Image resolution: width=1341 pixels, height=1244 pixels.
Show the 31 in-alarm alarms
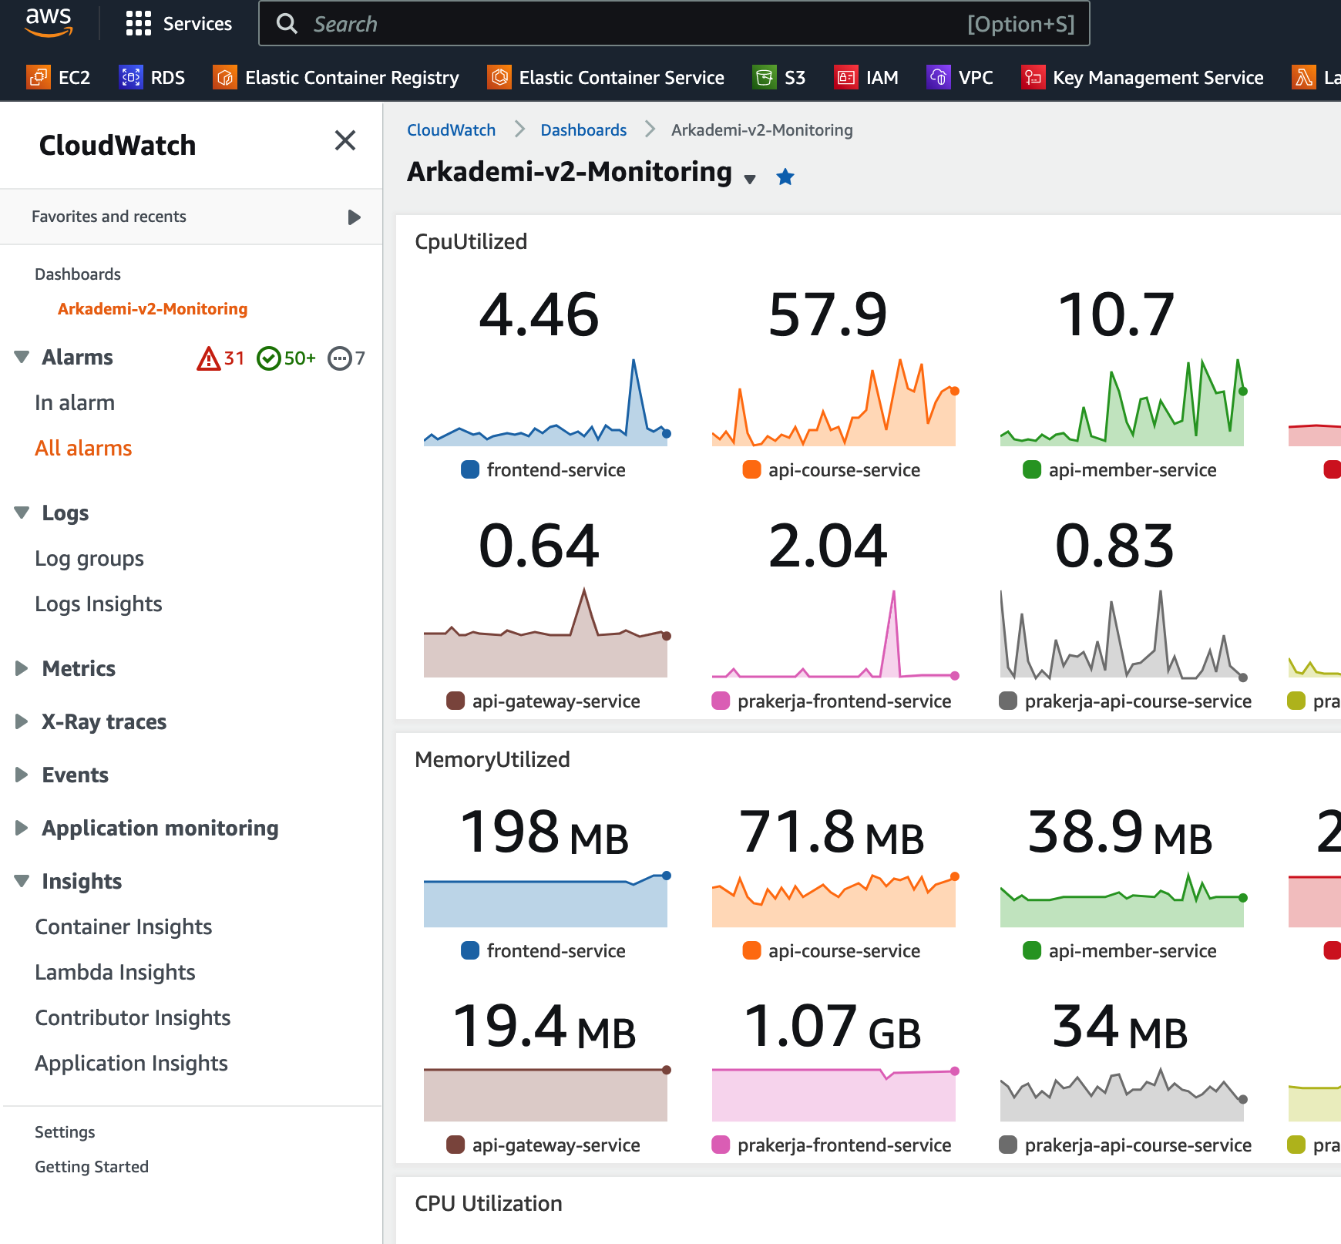tap(221, 358)
